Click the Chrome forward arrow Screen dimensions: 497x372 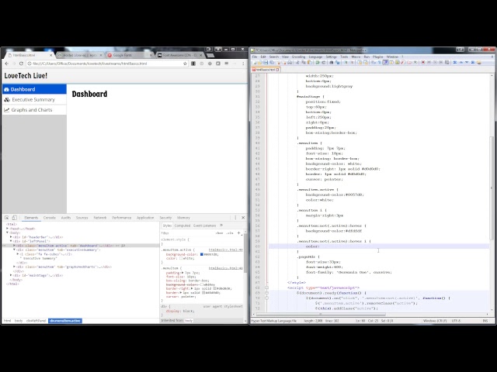coord(14,64)
